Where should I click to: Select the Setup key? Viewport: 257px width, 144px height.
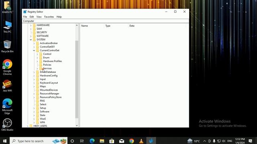(x=43, y=108)
